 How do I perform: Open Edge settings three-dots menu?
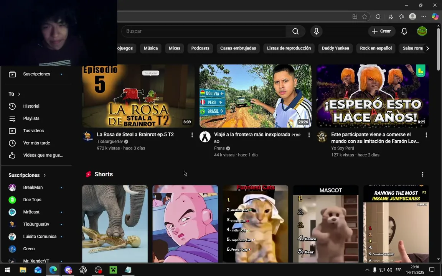(x=424, y=16)
